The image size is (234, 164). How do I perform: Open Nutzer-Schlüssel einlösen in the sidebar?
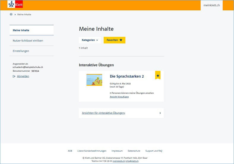[28, 41]
